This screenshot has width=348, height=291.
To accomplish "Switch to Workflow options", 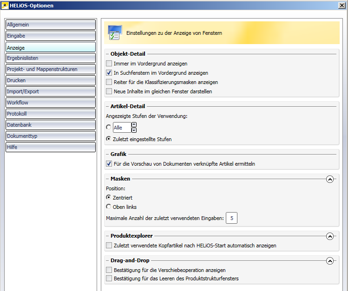I will pos(51,103).
